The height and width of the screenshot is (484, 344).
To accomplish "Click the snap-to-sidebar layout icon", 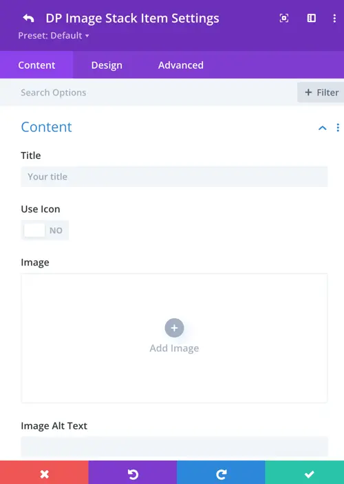I will [311, 18].
